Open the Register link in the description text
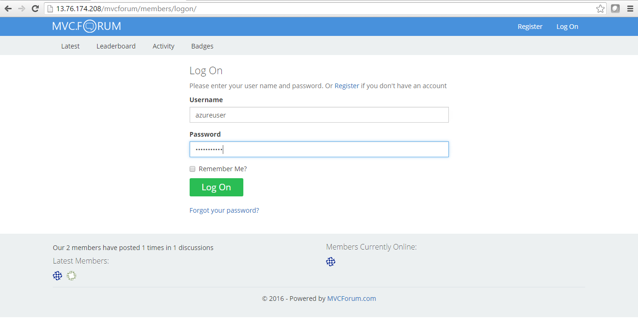638x327 pixels. click(347, 85)
